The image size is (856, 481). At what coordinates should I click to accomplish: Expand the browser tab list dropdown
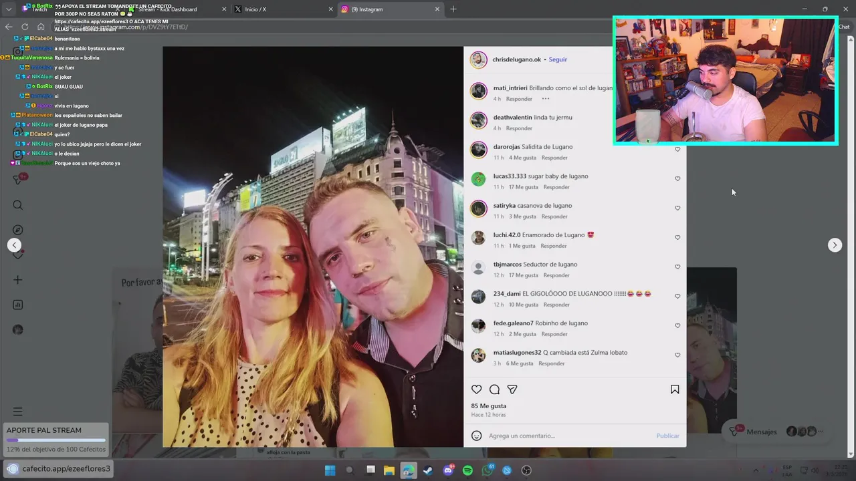(x=9, y=9)
